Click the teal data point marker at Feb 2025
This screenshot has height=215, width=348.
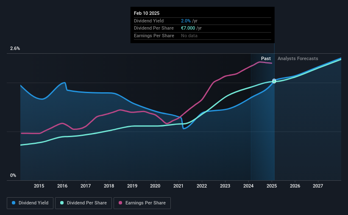pos(274,82)
